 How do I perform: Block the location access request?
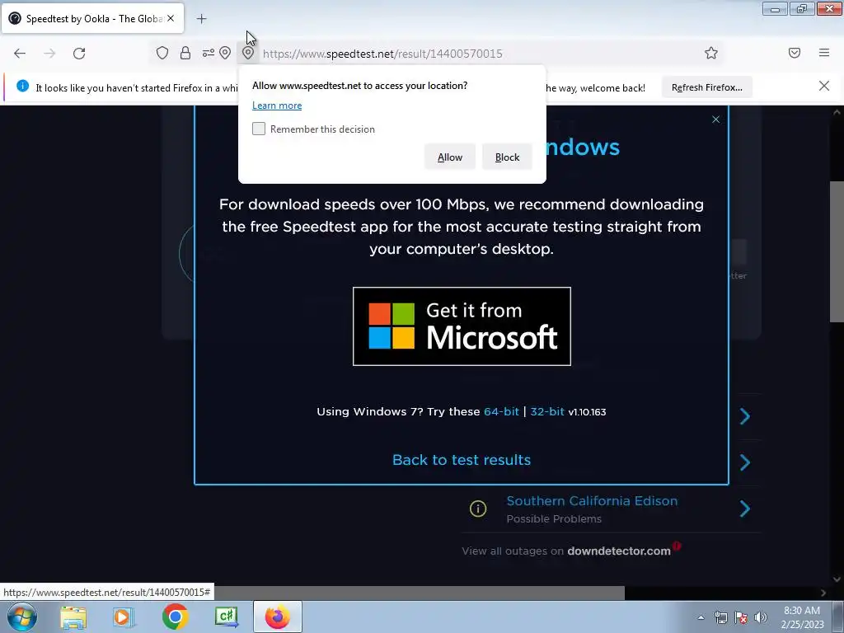(507, 157)
